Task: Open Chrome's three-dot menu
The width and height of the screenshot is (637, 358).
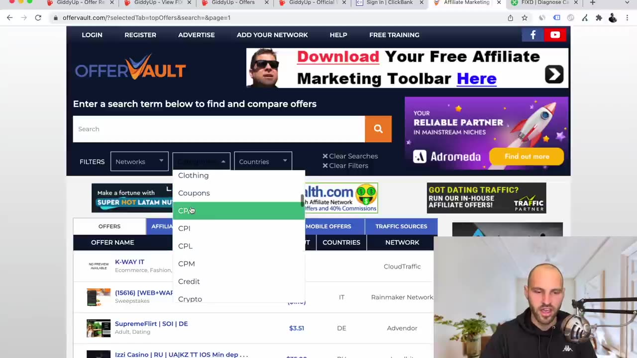Action: [x=627, y=18]
